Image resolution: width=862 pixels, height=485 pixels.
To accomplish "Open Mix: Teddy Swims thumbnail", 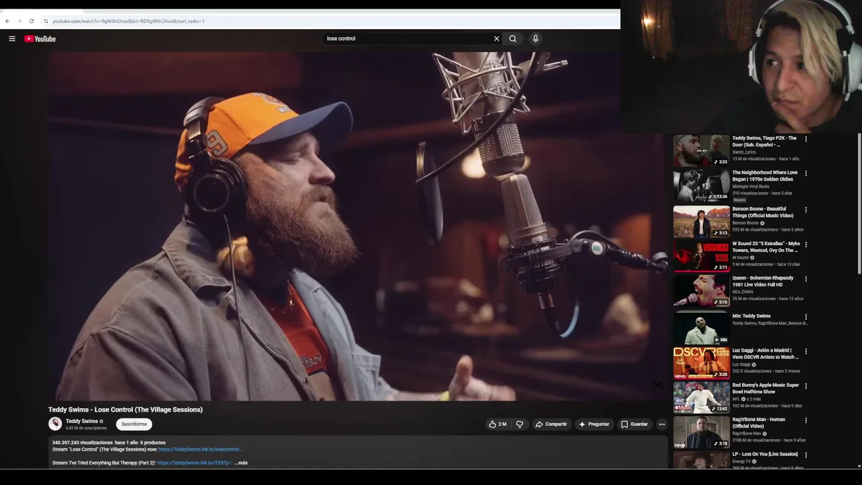I will 701,328.
